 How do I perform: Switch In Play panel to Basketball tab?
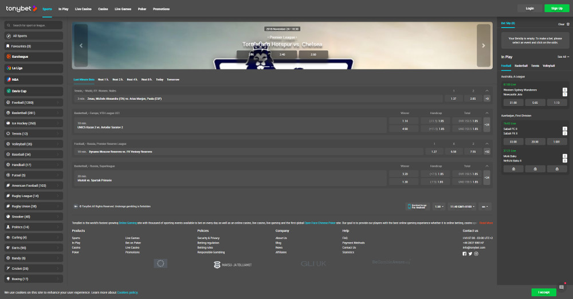click(x=521, y=66)
